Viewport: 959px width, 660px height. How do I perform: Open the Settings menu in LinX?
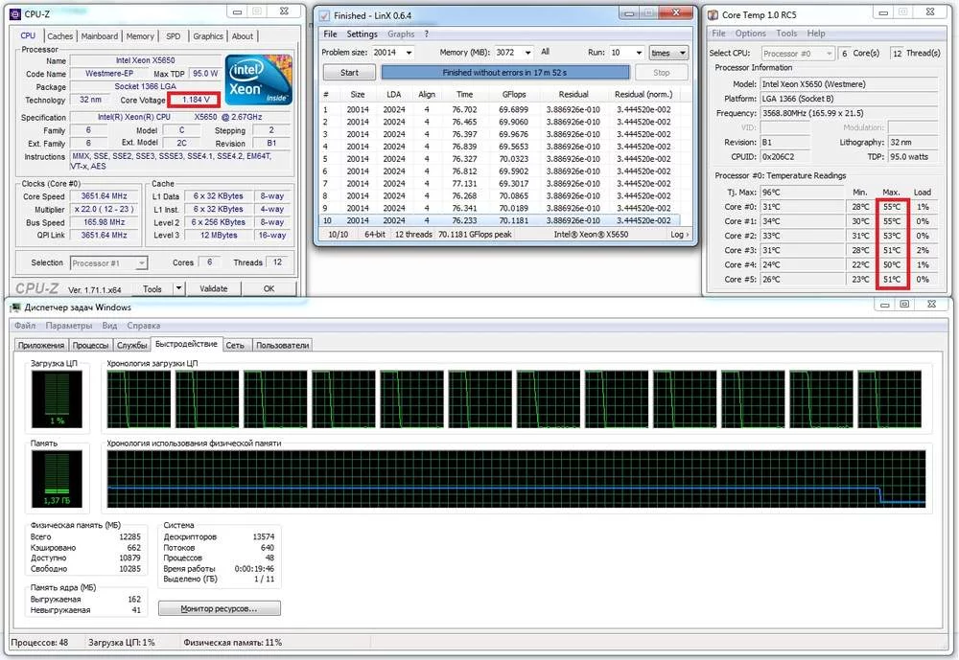tap(362, 34)
